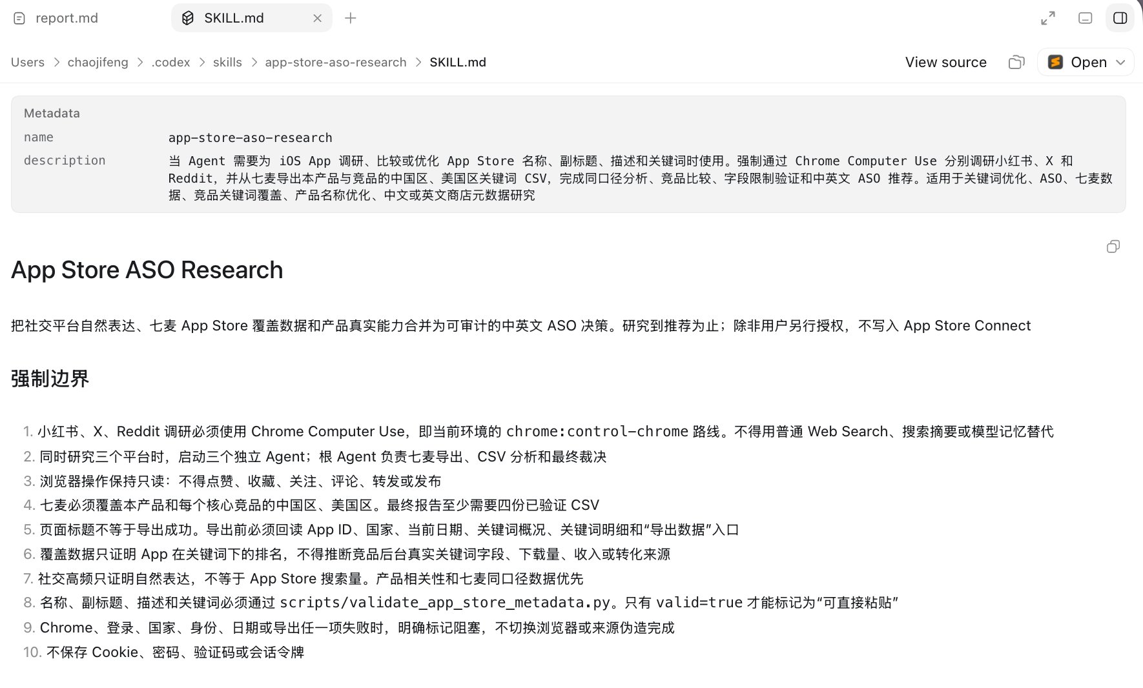Viewport: 1143px width, 688px height.
Task: Switch to the report.md tab
Action: pyautogui.click(x=67, y=18)
